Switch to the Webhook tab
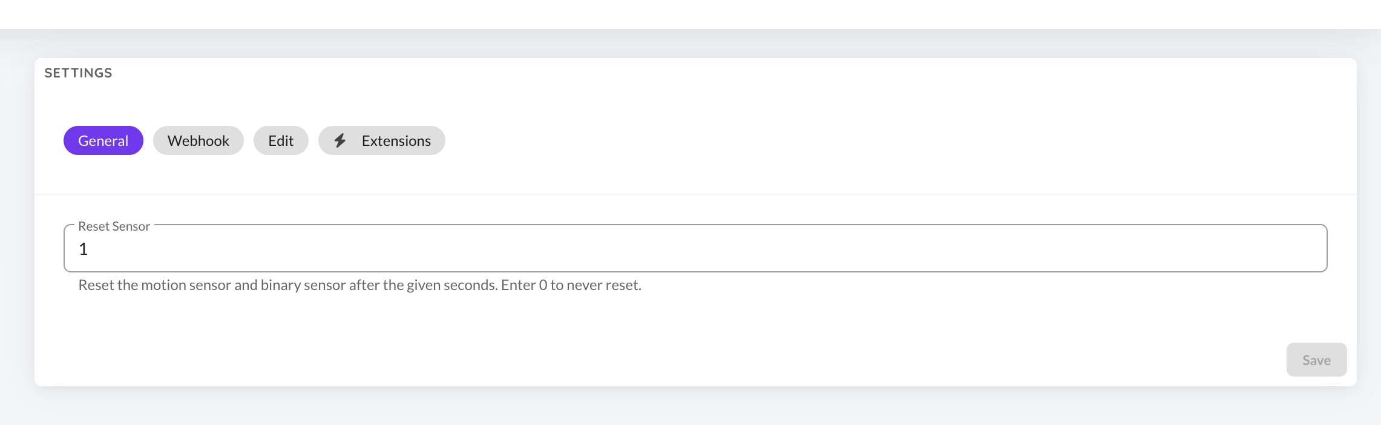The width and height of the screenshot is (1381, 425). [x=198, y=140]
